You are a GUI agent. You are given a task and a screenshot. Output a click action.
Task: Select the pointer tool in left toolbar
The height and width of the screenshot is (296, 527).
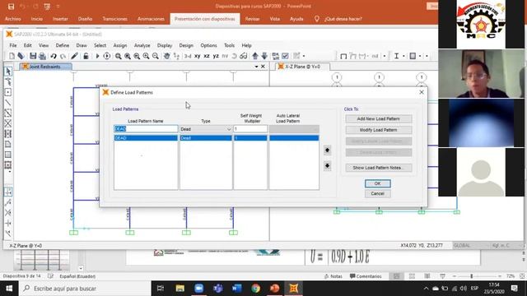point(8,72)
